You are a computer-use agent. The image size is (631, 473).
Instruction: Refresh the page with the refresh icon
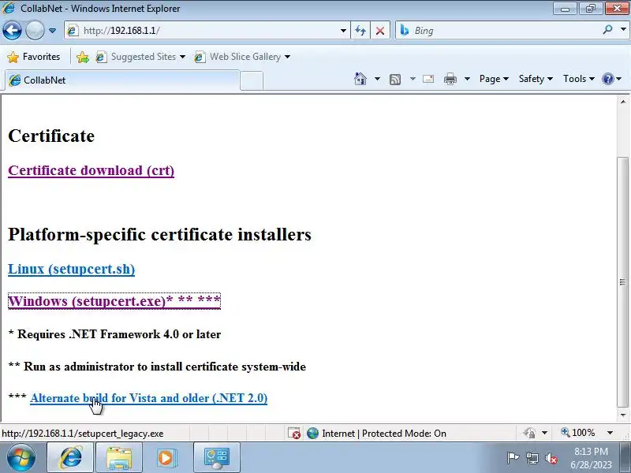(x=360, y=31)
